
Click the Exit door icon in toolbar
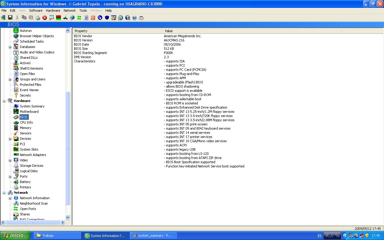click(x=3, y=18)
